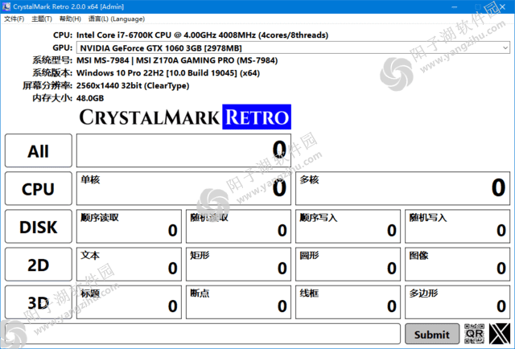The height and width of the screenshot is (349, 515).
Task: Click the Submit button
Action: pos(432,335)
